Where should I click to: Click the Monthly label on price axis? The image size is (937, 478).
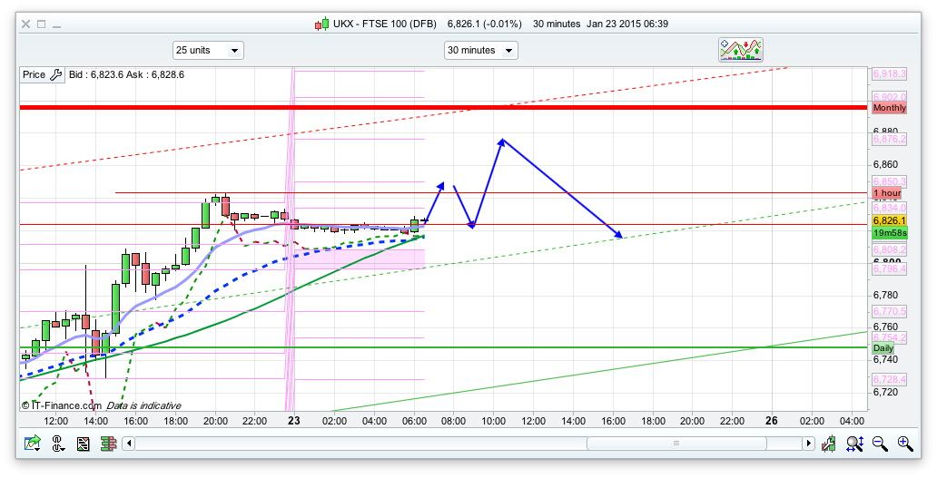(889, 108)
